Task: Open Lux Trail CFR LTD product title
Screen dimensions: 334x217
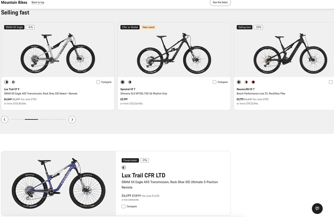Action: [143, 175]
